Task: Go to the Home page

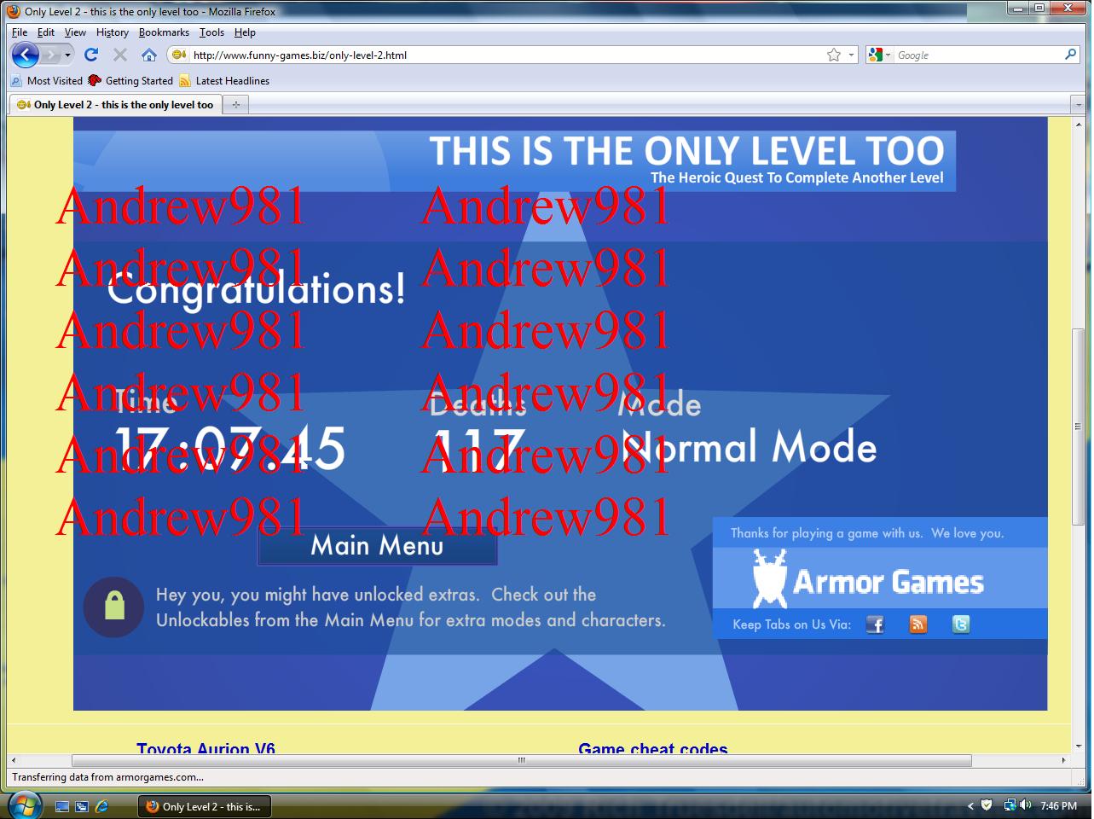Action: (149, 55)
